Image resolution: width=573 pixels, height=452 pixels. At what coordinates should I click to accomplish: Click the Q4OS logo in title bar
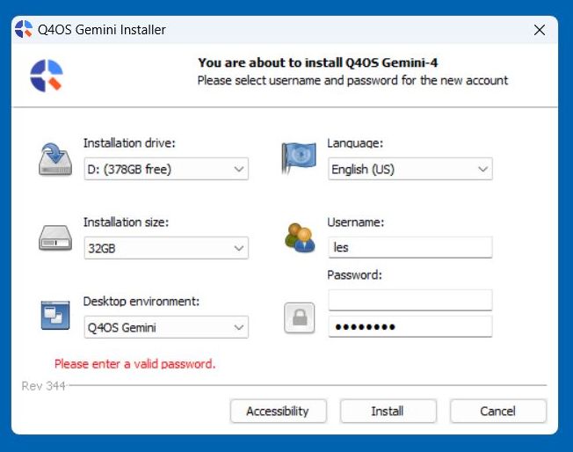click(24, 29)
